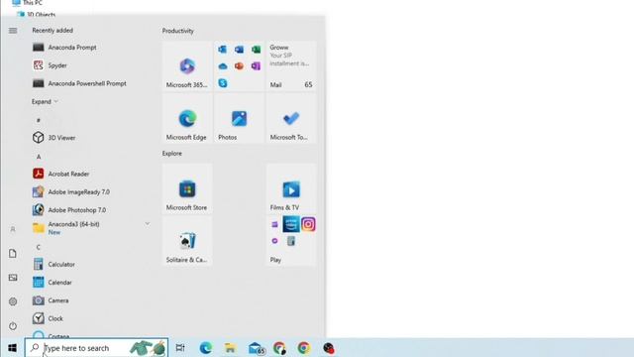Open PowerPoint icon in Office folder tile
The height and width of the screenshot is (357, 634).
tap(239, 66)
